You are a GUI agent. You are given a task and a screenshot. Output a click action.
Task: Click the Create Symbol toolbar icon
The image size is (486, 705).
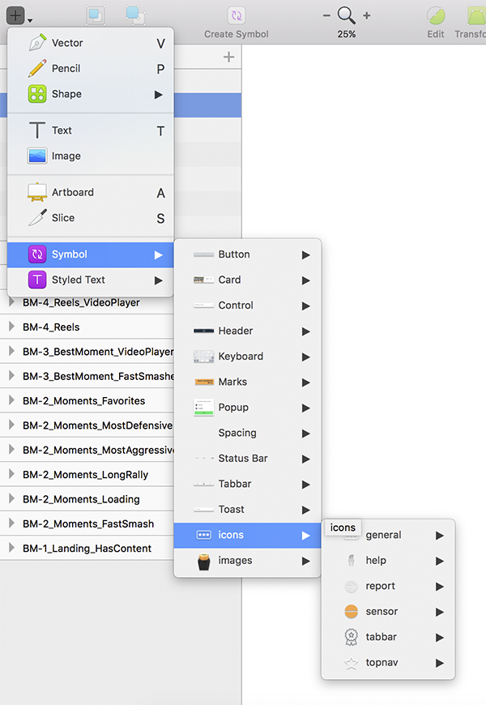236,15
